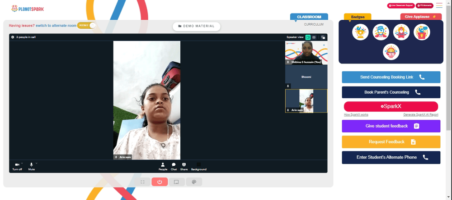Toggle the Room 2 alternate room switch

[86, 26]
